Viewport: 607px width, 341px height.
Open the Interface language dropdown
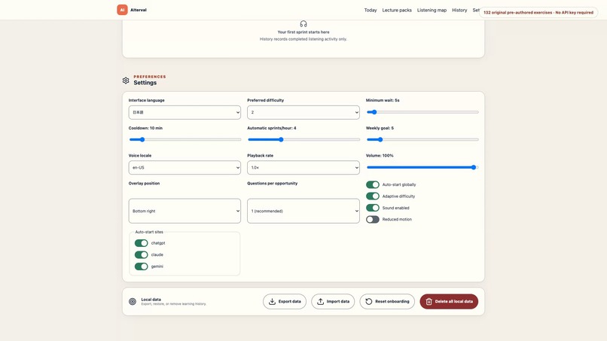[185, 113]
